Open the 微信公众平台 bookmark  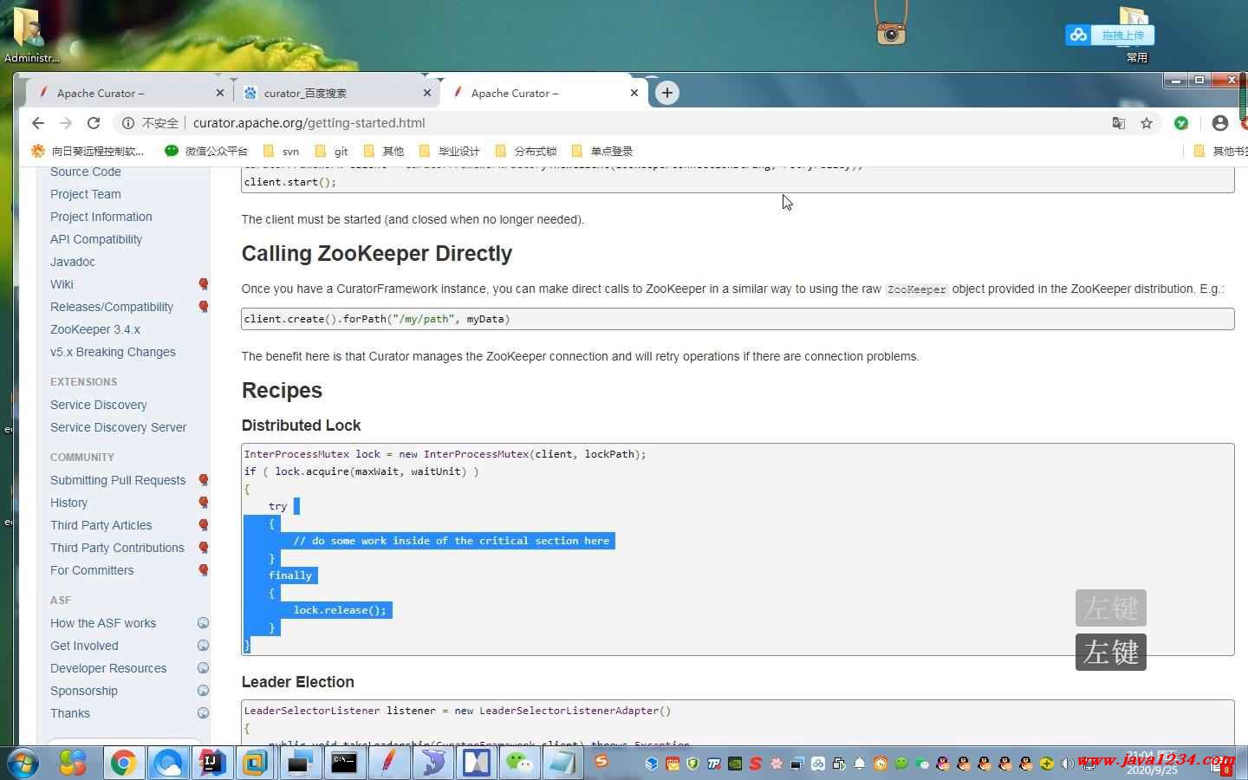pos(206,151)
